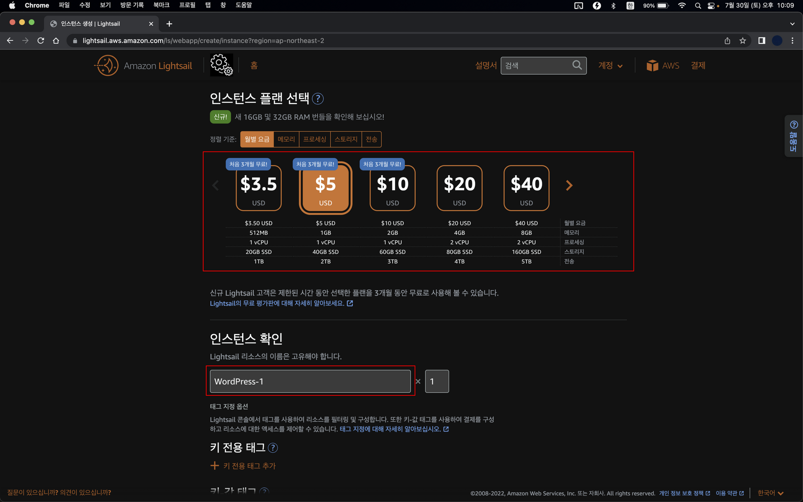Screen dimensions: 803x502
Task: Open the 결제 link
Action: (x=698, y=66)
